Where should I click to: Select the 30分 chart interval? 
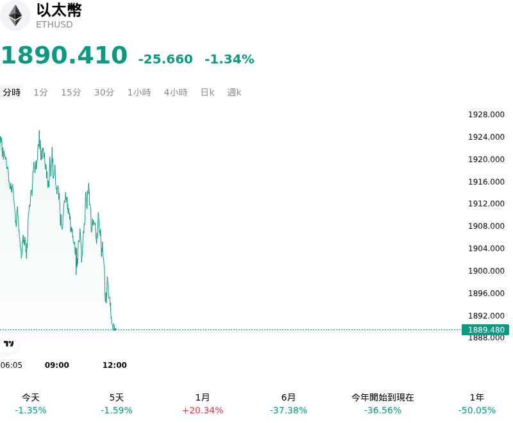(104, 92)
